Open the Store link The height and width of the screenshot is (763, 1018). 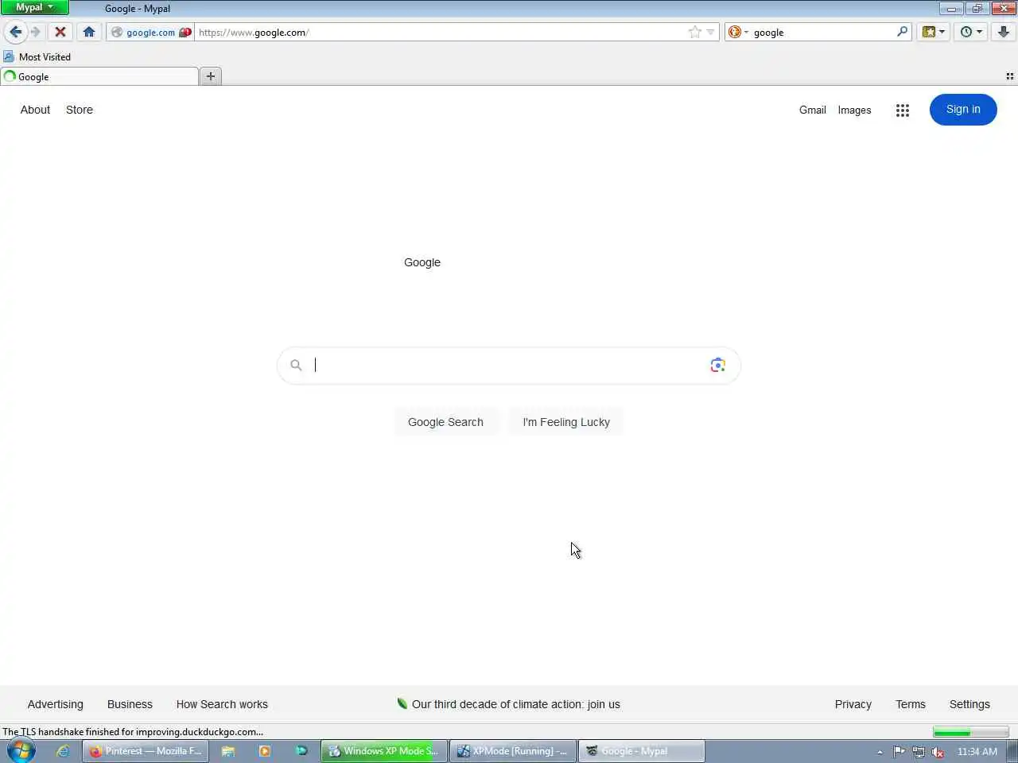pyautogui.click(x=80, y=110)
